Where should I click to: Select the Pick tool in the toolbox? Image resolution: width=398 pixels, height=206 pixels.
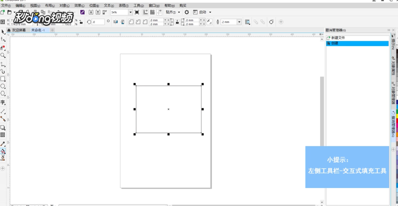3,32
